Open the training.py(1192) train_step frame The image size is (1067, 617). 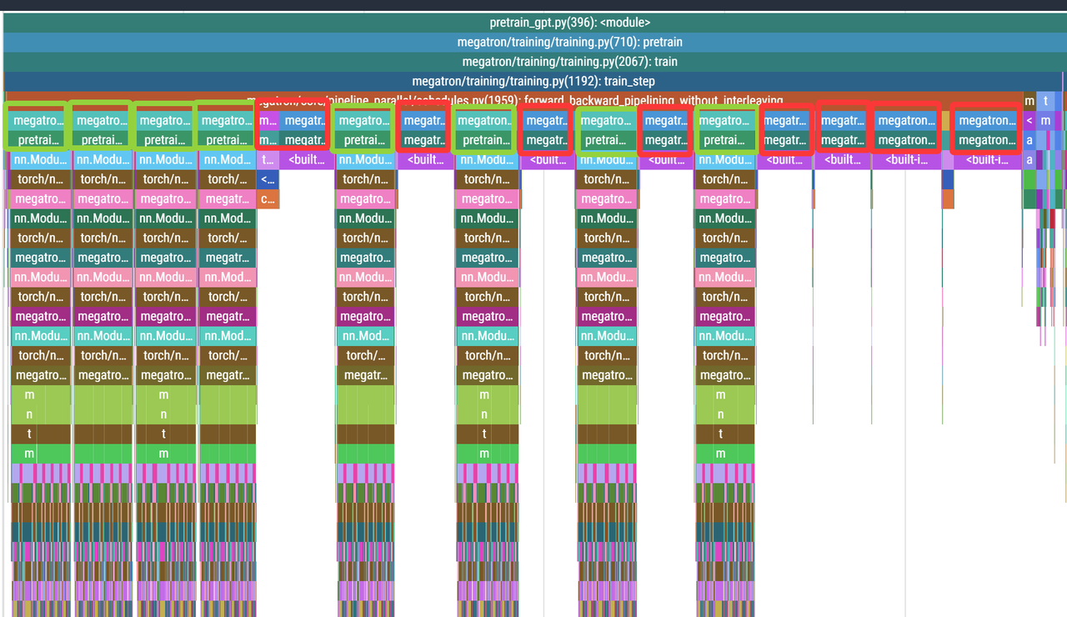533,81
